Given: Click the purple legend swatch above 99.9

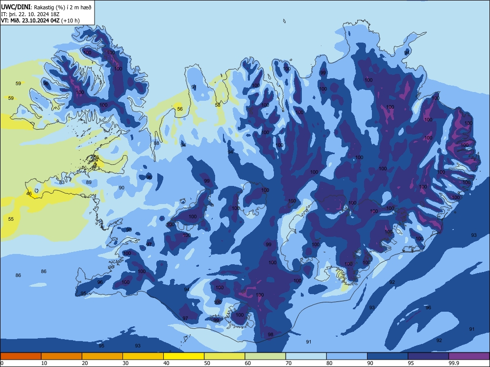Looking at the screenshot, I should pos(469,356).
